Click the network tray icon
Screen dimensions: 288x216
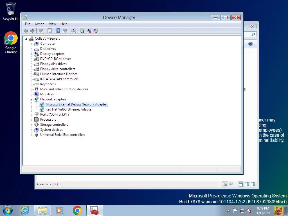point(242,211)
